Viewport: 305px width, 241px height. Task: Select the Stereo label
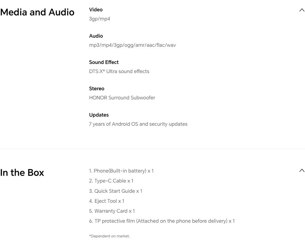pyautogui.click(x=97, y=89)
